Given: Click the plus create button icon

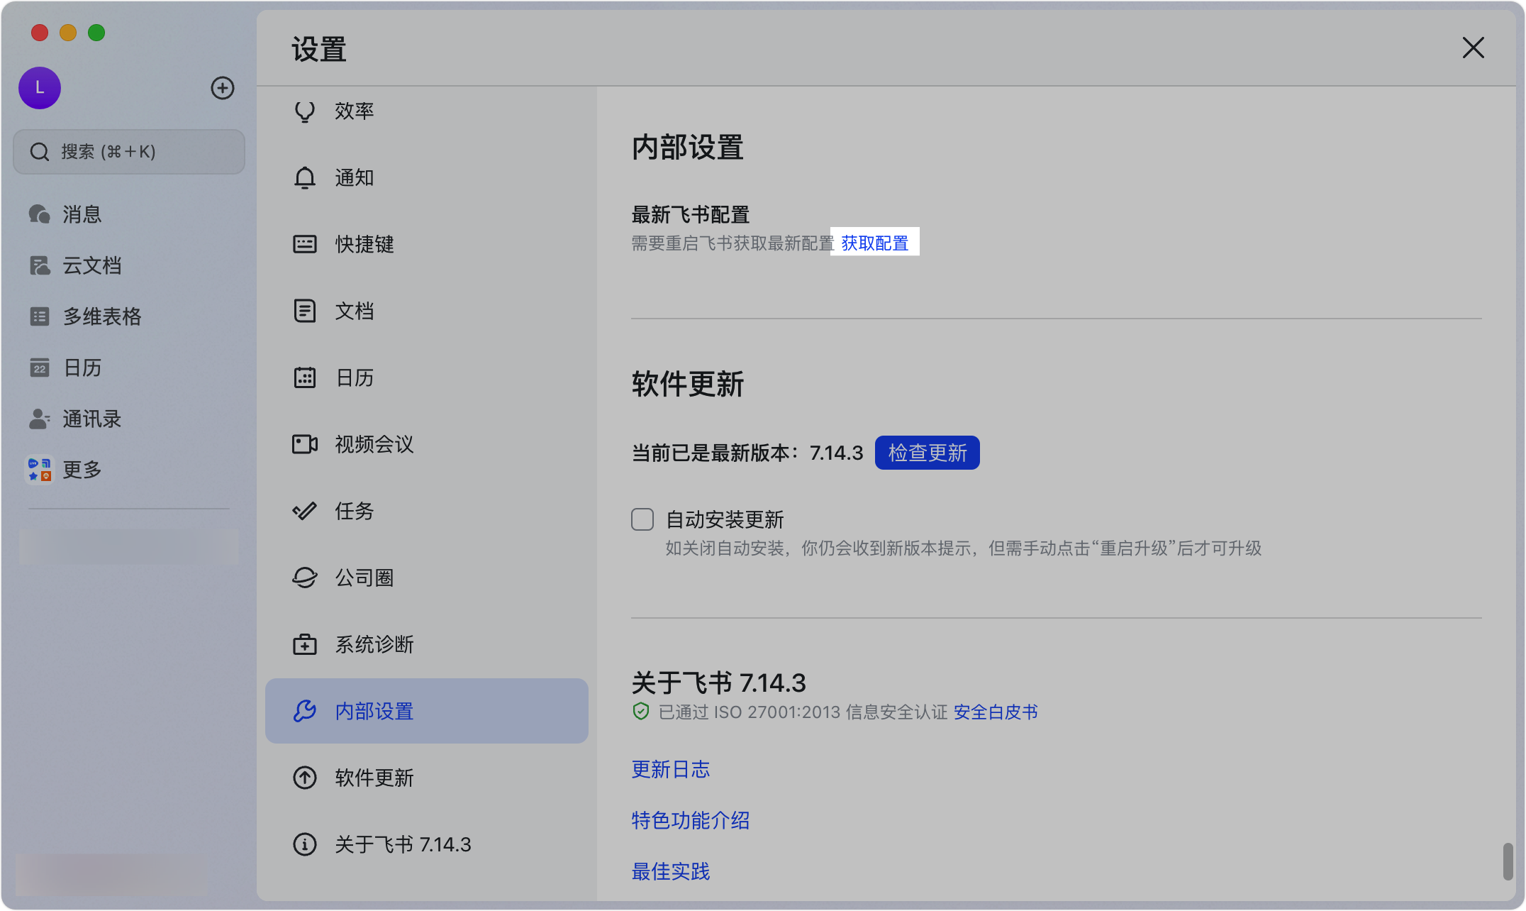Looking at the screenshot, I should coord(223,88).
